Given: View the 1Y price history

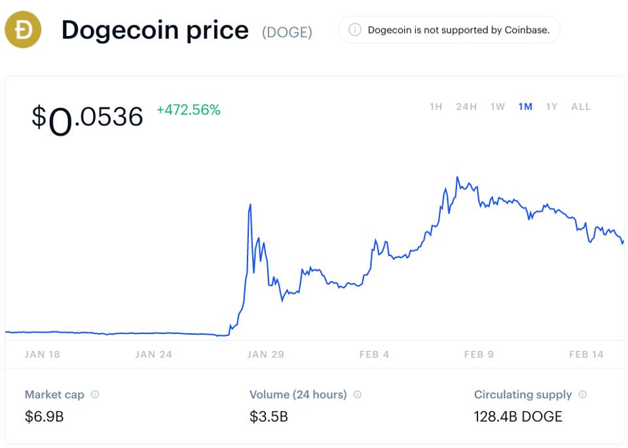Looking at the screenshot, I should coord(551,106).
